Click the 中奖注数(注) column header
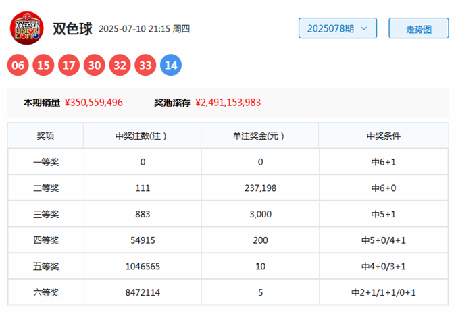The image size is (458, 312). (x=143, y=136)
